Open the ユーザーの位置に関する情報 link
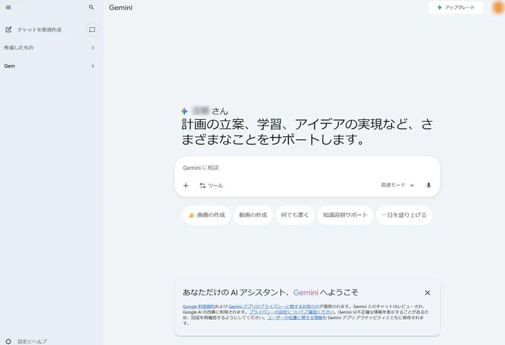This screenshot has height=345, width=505. pos(295,318)
